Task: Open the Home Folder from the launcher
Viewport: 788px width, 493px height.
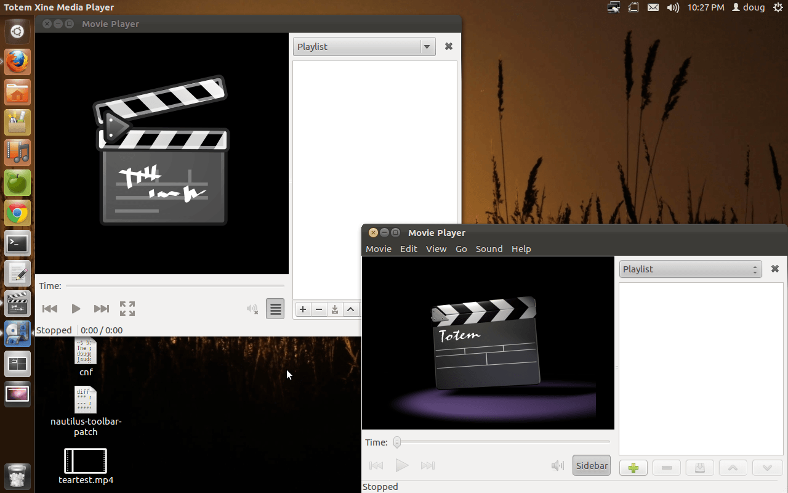Action: click(17, 92)
